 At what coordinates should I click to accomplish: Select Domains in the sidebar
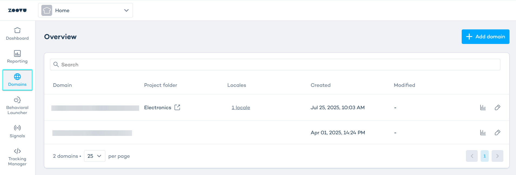[17, 80]
